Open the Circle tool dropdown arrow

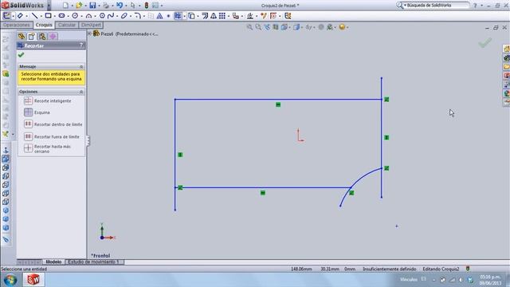[x=81, y=16]
